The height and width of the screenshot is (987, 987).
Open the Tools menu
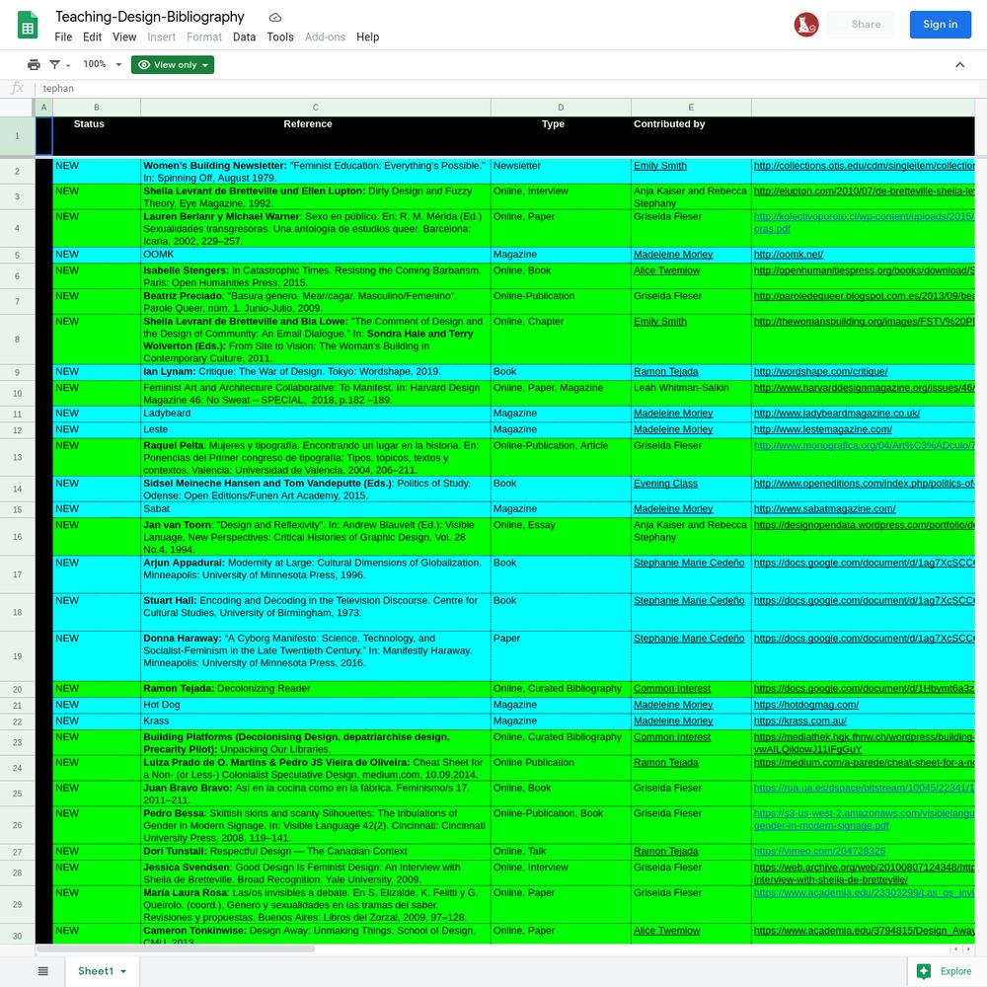click(280, 38)
